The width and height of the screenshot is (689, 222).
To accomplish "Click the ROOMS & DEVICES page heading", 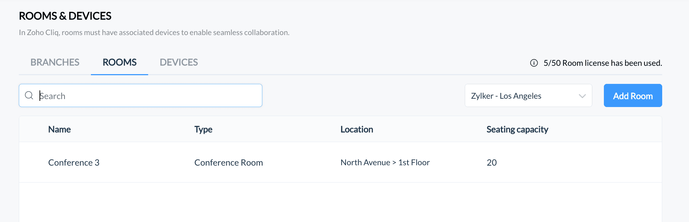I will pyautogui.click(x=65, y=16).
